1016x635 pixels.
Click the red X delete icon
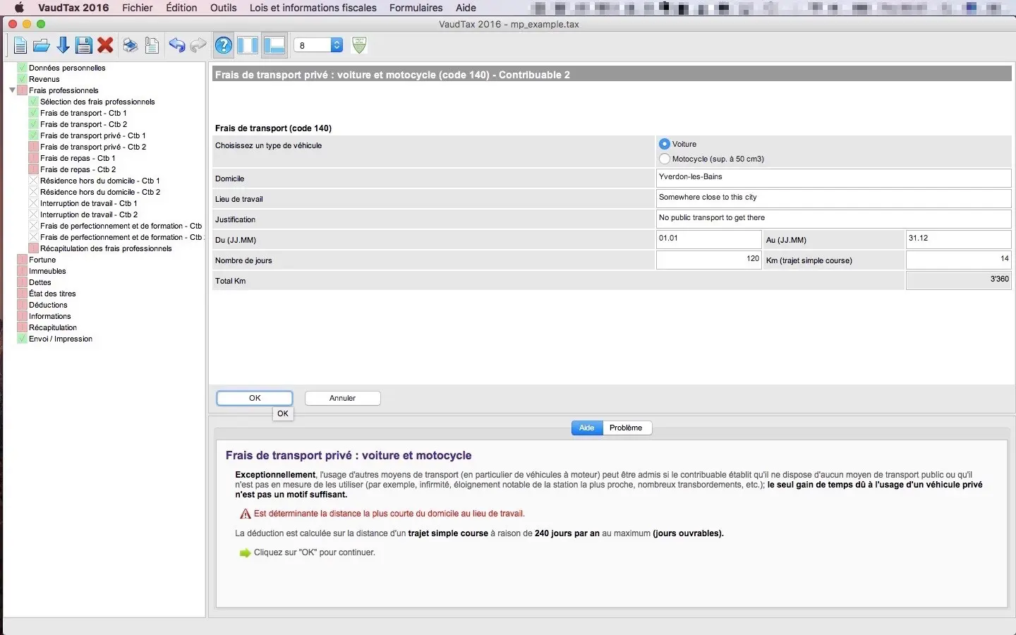pyautogui.click(x=105, y=46)
